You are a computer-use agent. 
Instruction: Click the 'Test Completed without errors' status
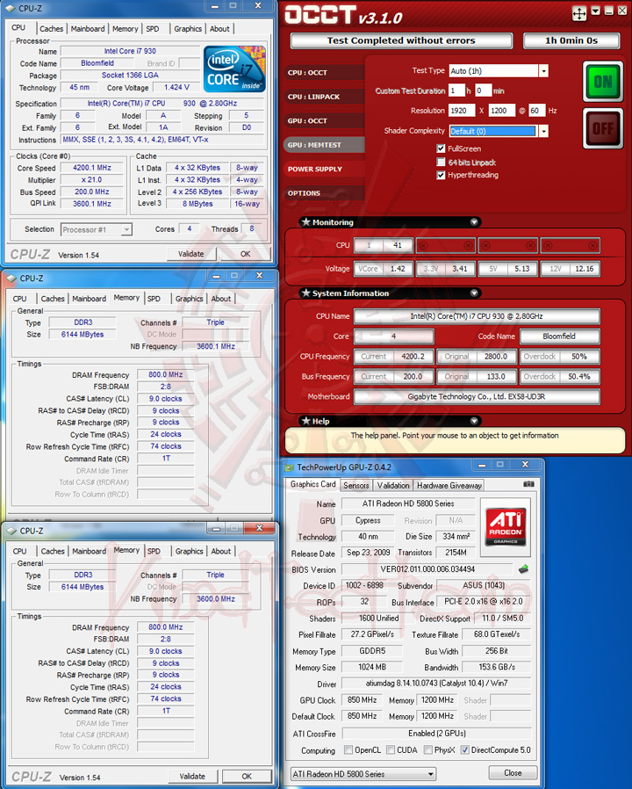click(401, 40)
